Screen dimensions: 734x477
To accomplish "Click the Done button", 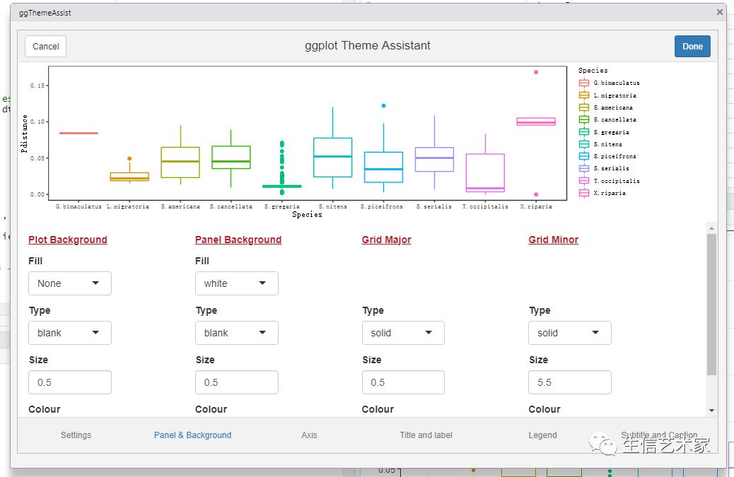I will point(692,46).
